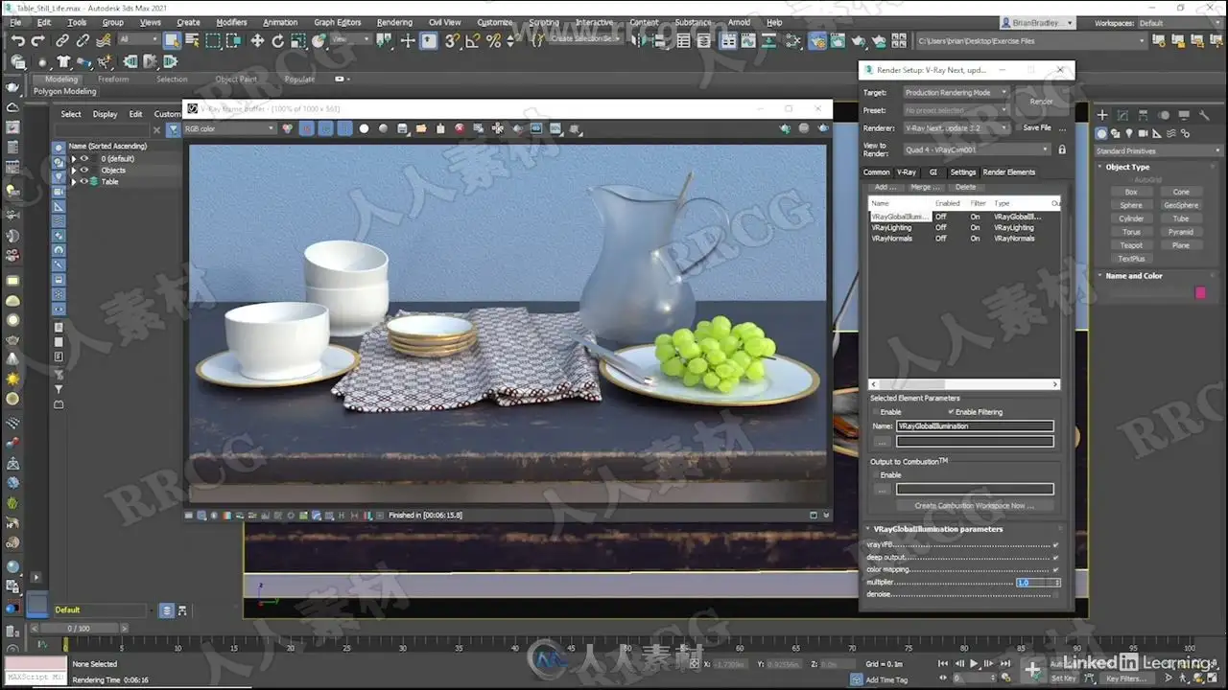Viewport: 1228px width, 690px height.
Task: Click the Teapot primitive button
Action: 1131,245
